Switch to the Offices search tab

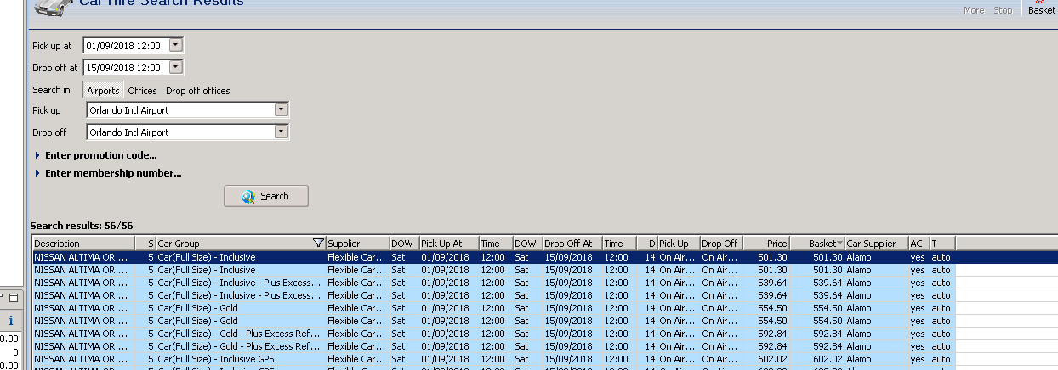click(142, 90)
